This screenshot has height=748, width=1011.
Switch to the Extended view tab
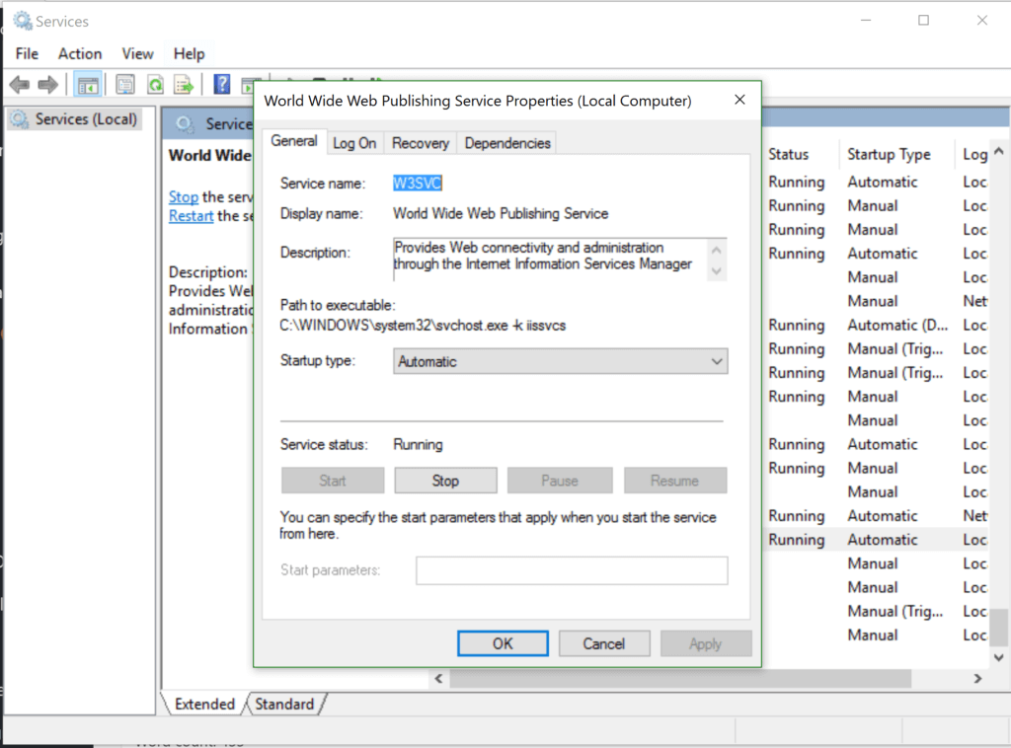point(204,705)
